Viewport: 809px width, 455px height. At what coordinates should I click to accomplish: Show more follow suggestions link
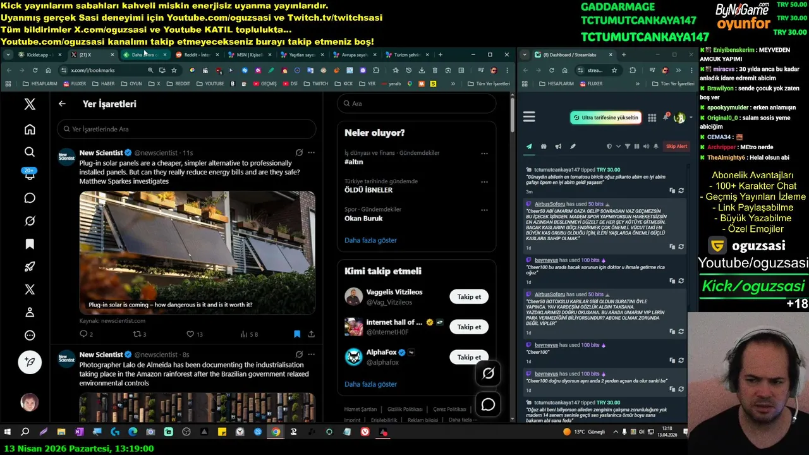pos(370,384)
